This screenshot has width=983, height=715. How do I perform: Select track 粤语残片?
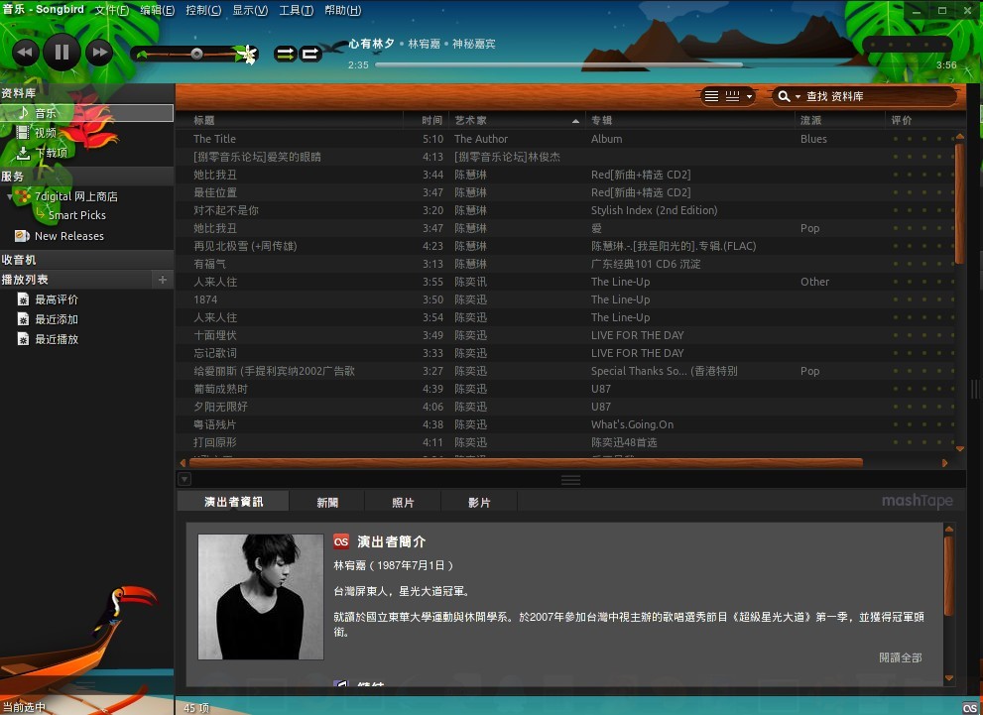(214, 424)
